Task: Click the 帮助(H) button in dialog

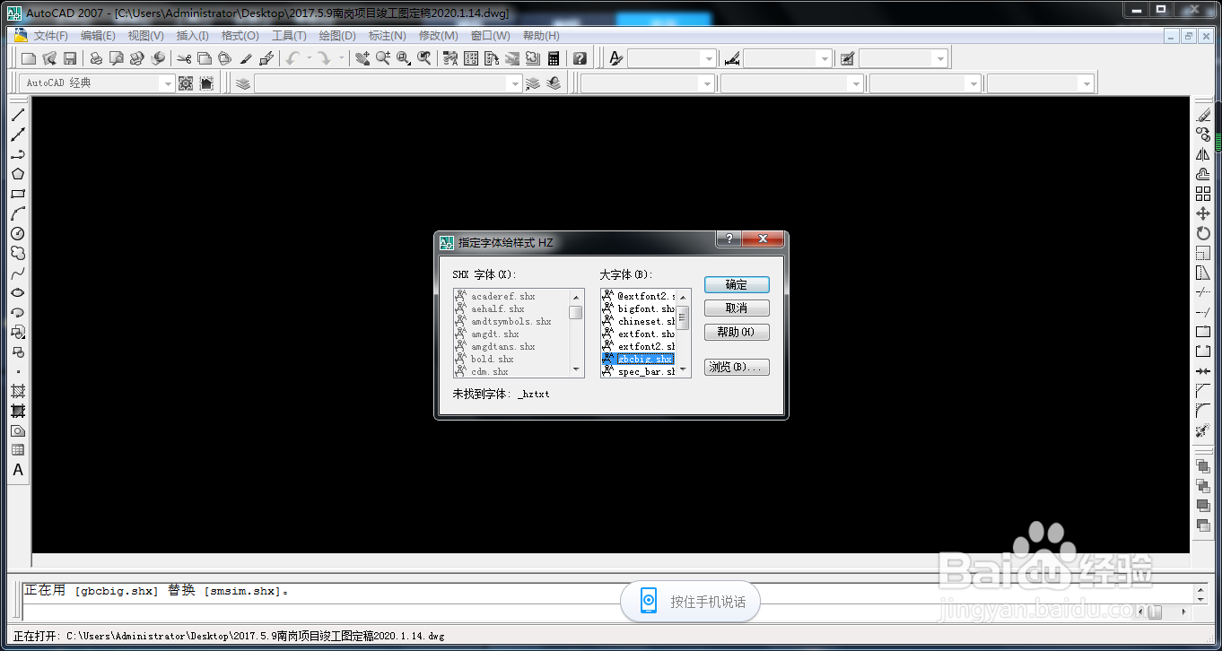Action: click(x=737, y=332)
